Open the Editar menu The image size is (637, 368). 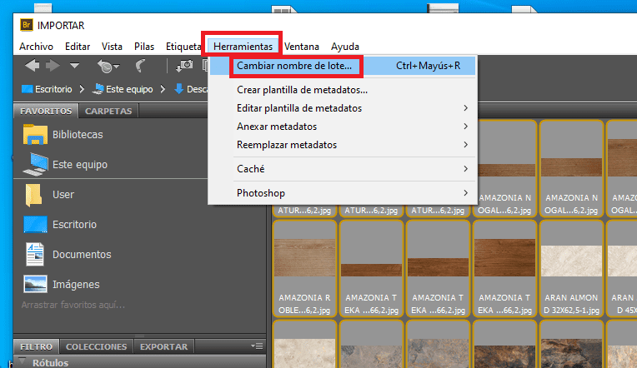(78, 47)
